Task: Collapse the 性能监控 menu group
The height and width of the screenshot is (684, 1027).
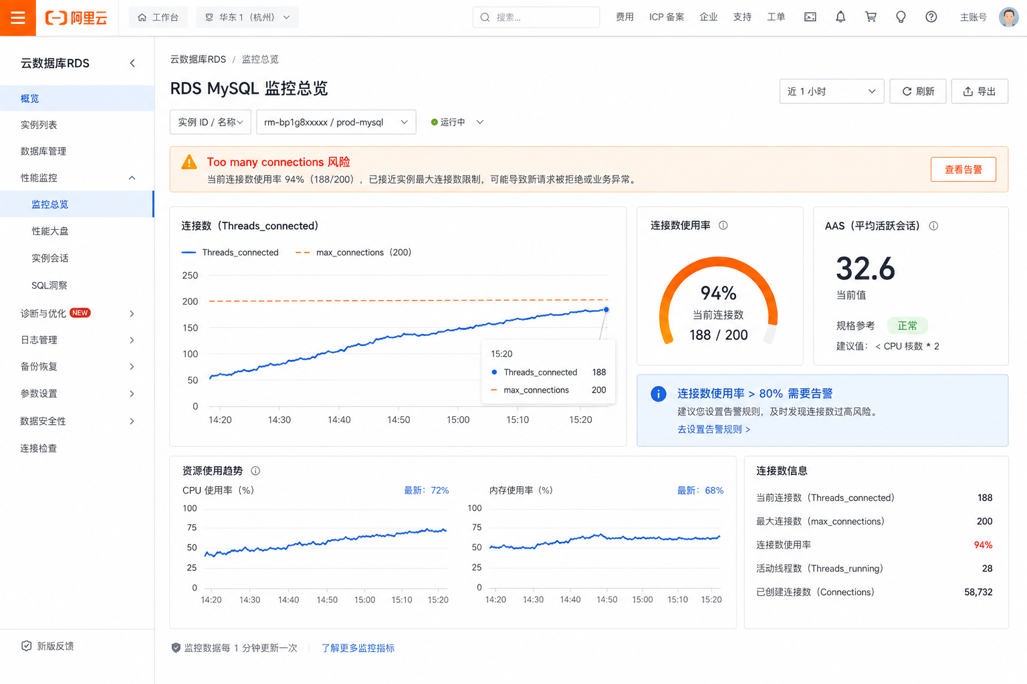Action: point(132,178)
